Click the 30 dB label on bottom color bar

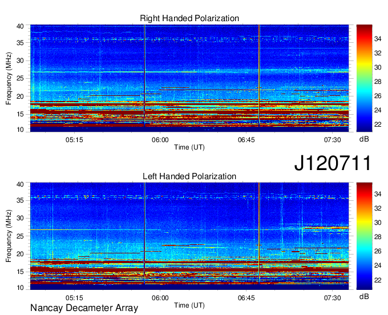pos(378,223)
